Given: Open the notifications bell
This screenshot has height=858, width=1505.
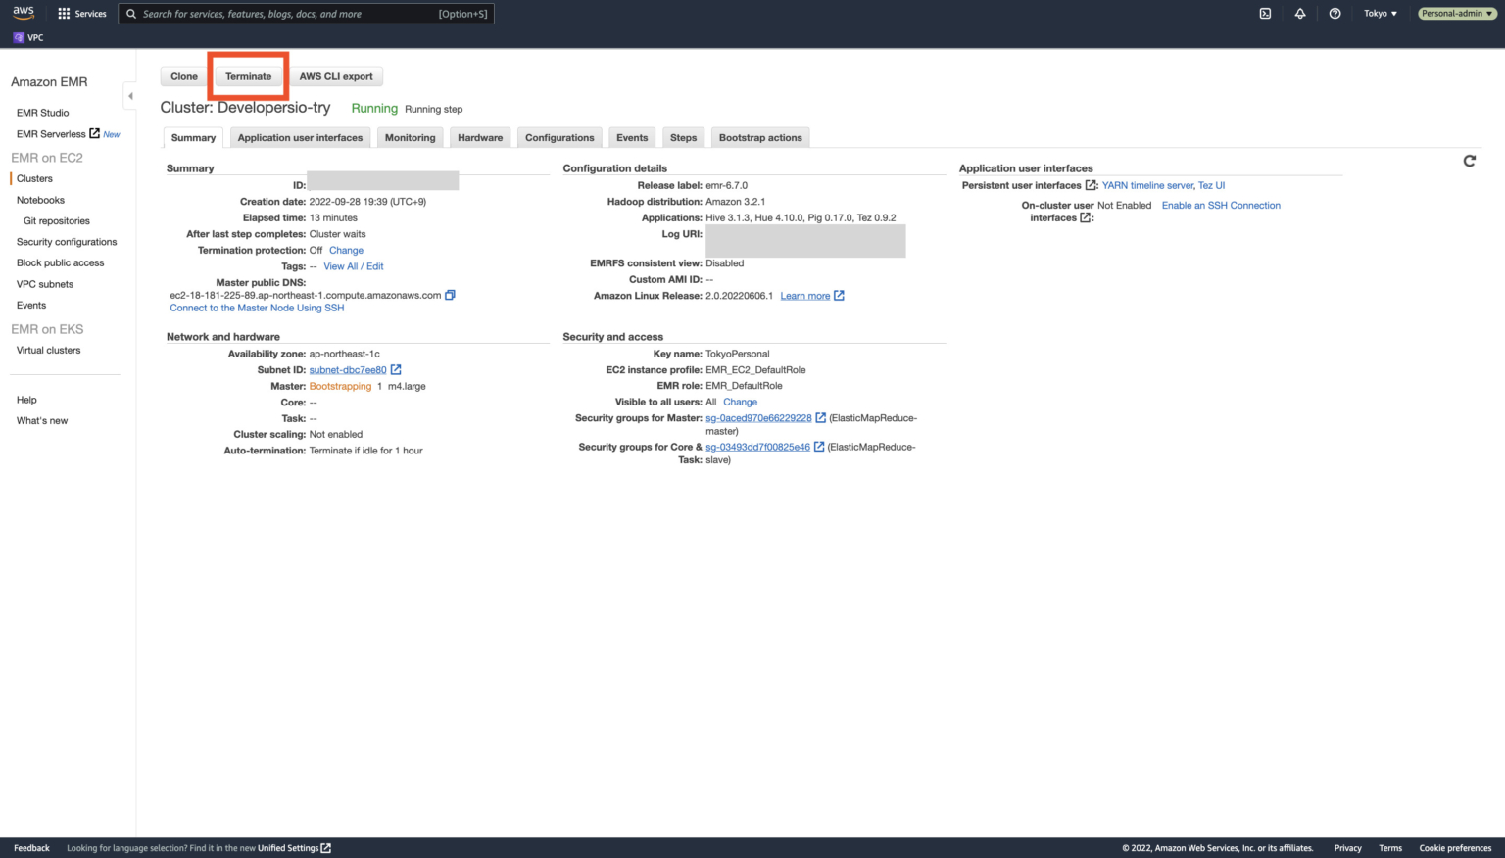Looking at the screenshot, I should click(1300, 13).
